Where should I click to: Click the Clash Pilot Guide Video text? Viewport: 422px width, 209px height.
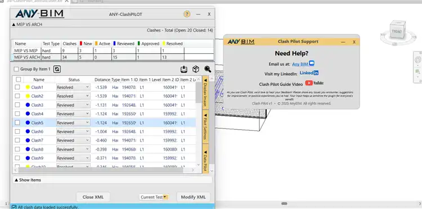281,84
